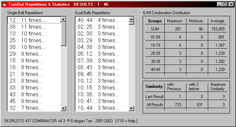Select the '40, 44 : 4 times...' row
236x127 pixels.
[102, 20]
